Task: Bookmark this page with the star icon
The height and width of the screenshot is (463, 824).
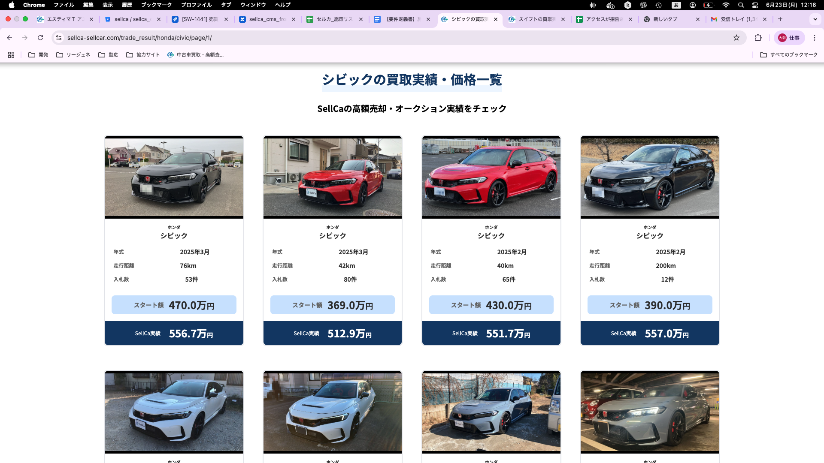Action: pos(736,38)
